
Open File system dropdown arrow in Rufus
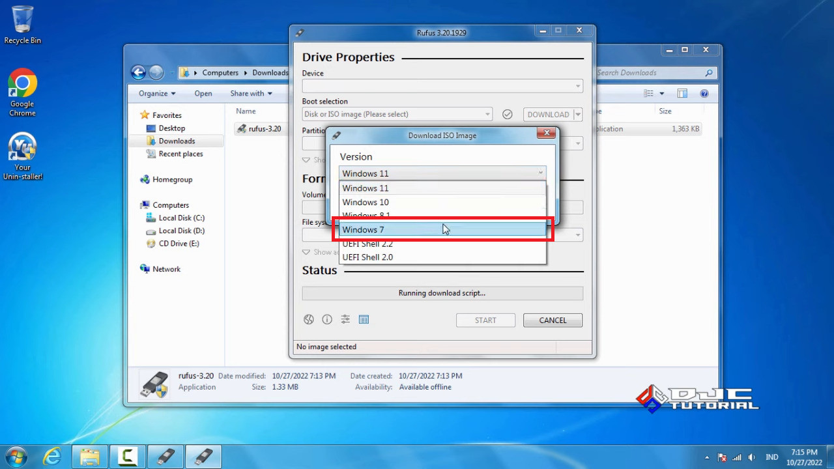point(578,235)
